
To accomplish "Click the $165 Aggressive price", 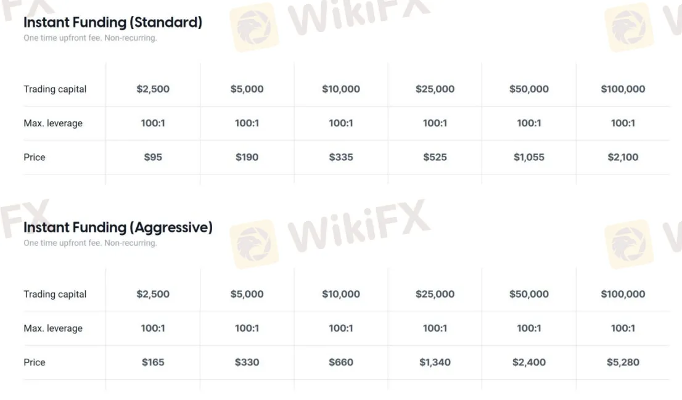I will (153, 362).
